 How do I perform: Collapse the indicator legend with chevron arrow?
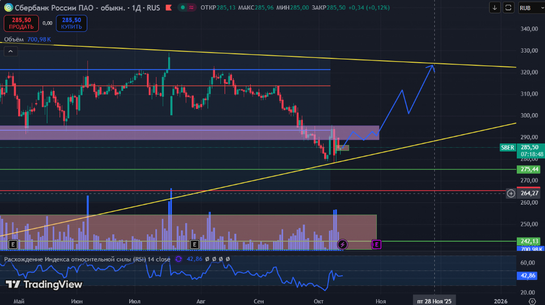(11, 51)
